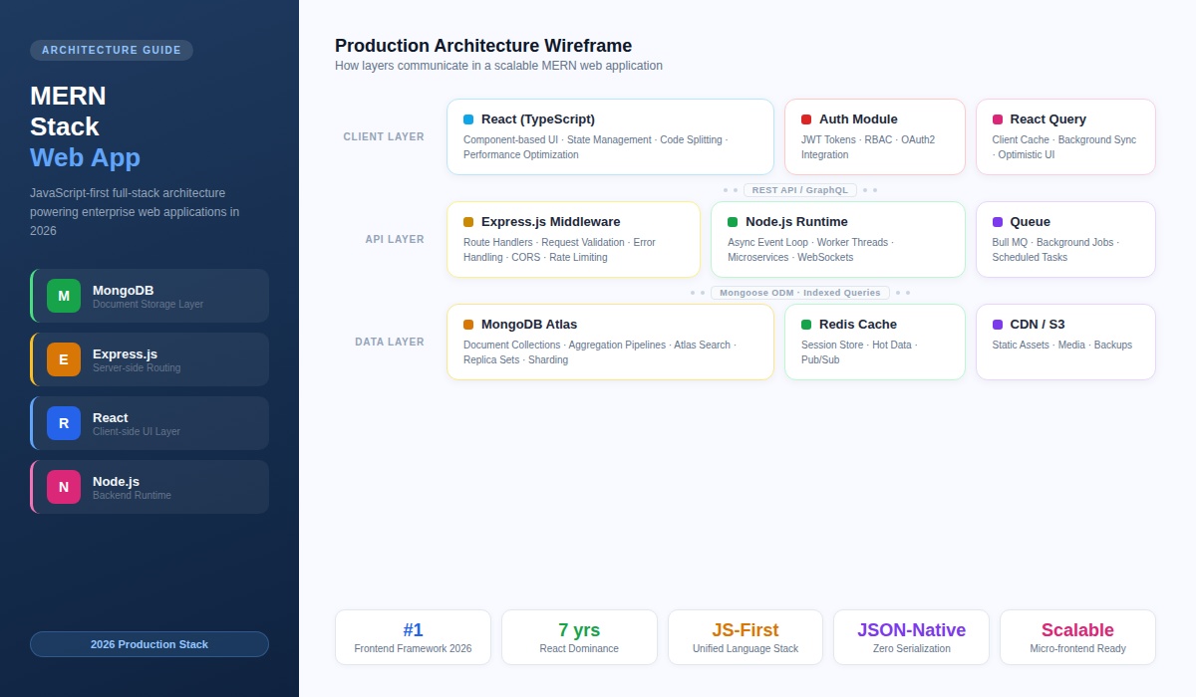Click the yellow square beside Express.js Middleware
Screen dimensions: 1196x697
click(x=468, y=222)
